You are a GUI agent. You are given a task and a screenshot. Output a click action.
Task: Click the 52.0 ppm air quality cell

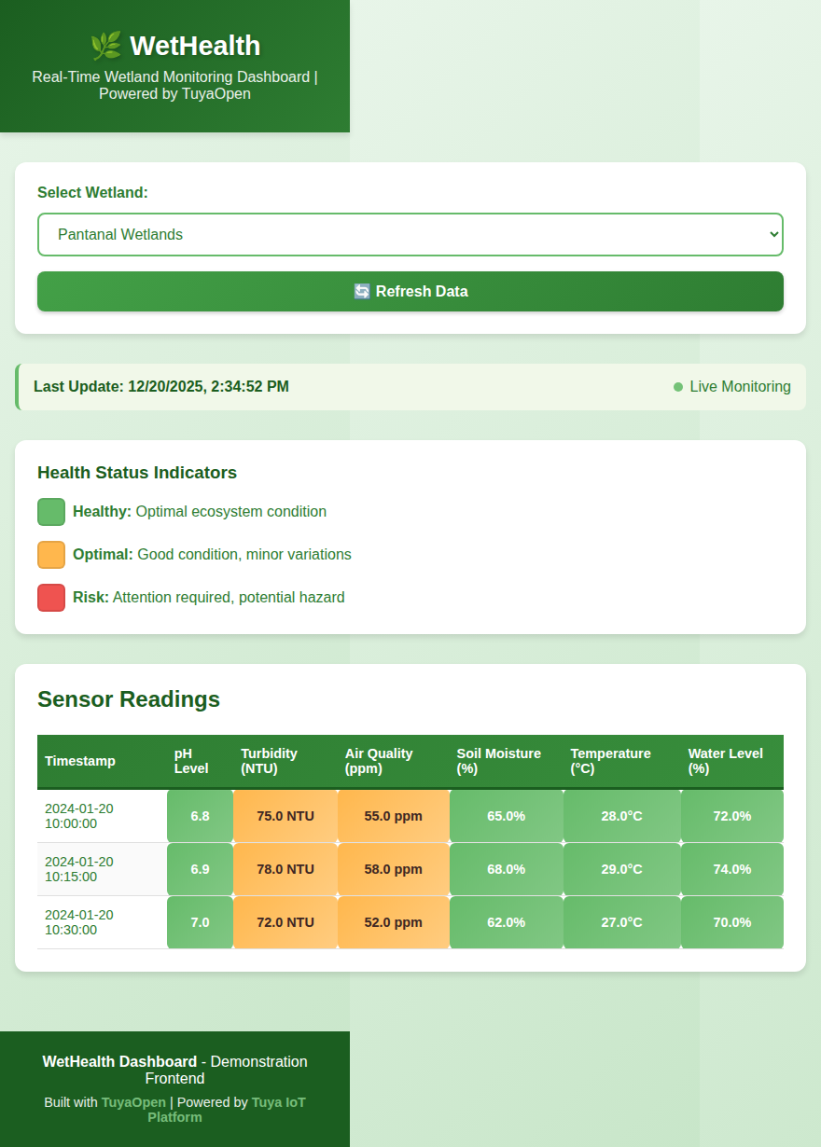394,922
